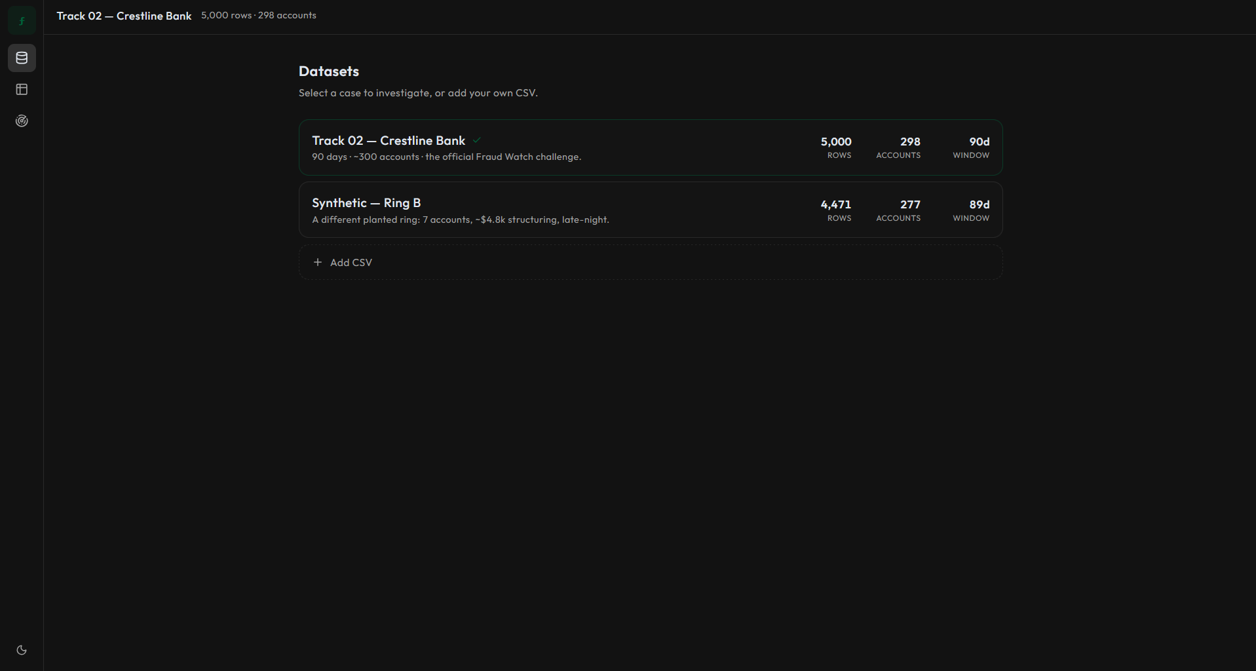Click the header title Track 02 — Crestline Bank
The height and width of the screenshot is (671, 1256).
(124, 16)
